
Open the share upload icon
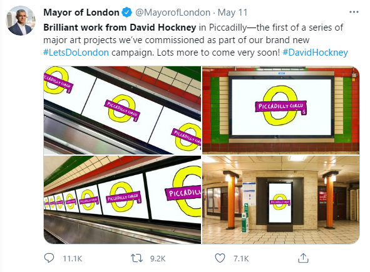pos(303,258)
